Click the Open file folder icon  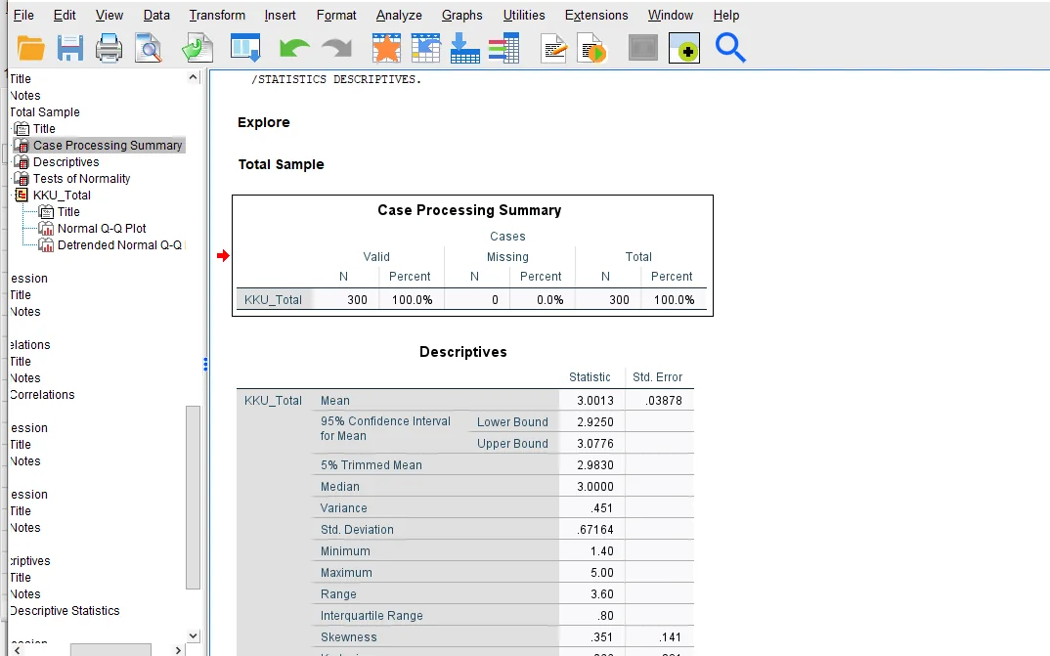coord(31,49)
